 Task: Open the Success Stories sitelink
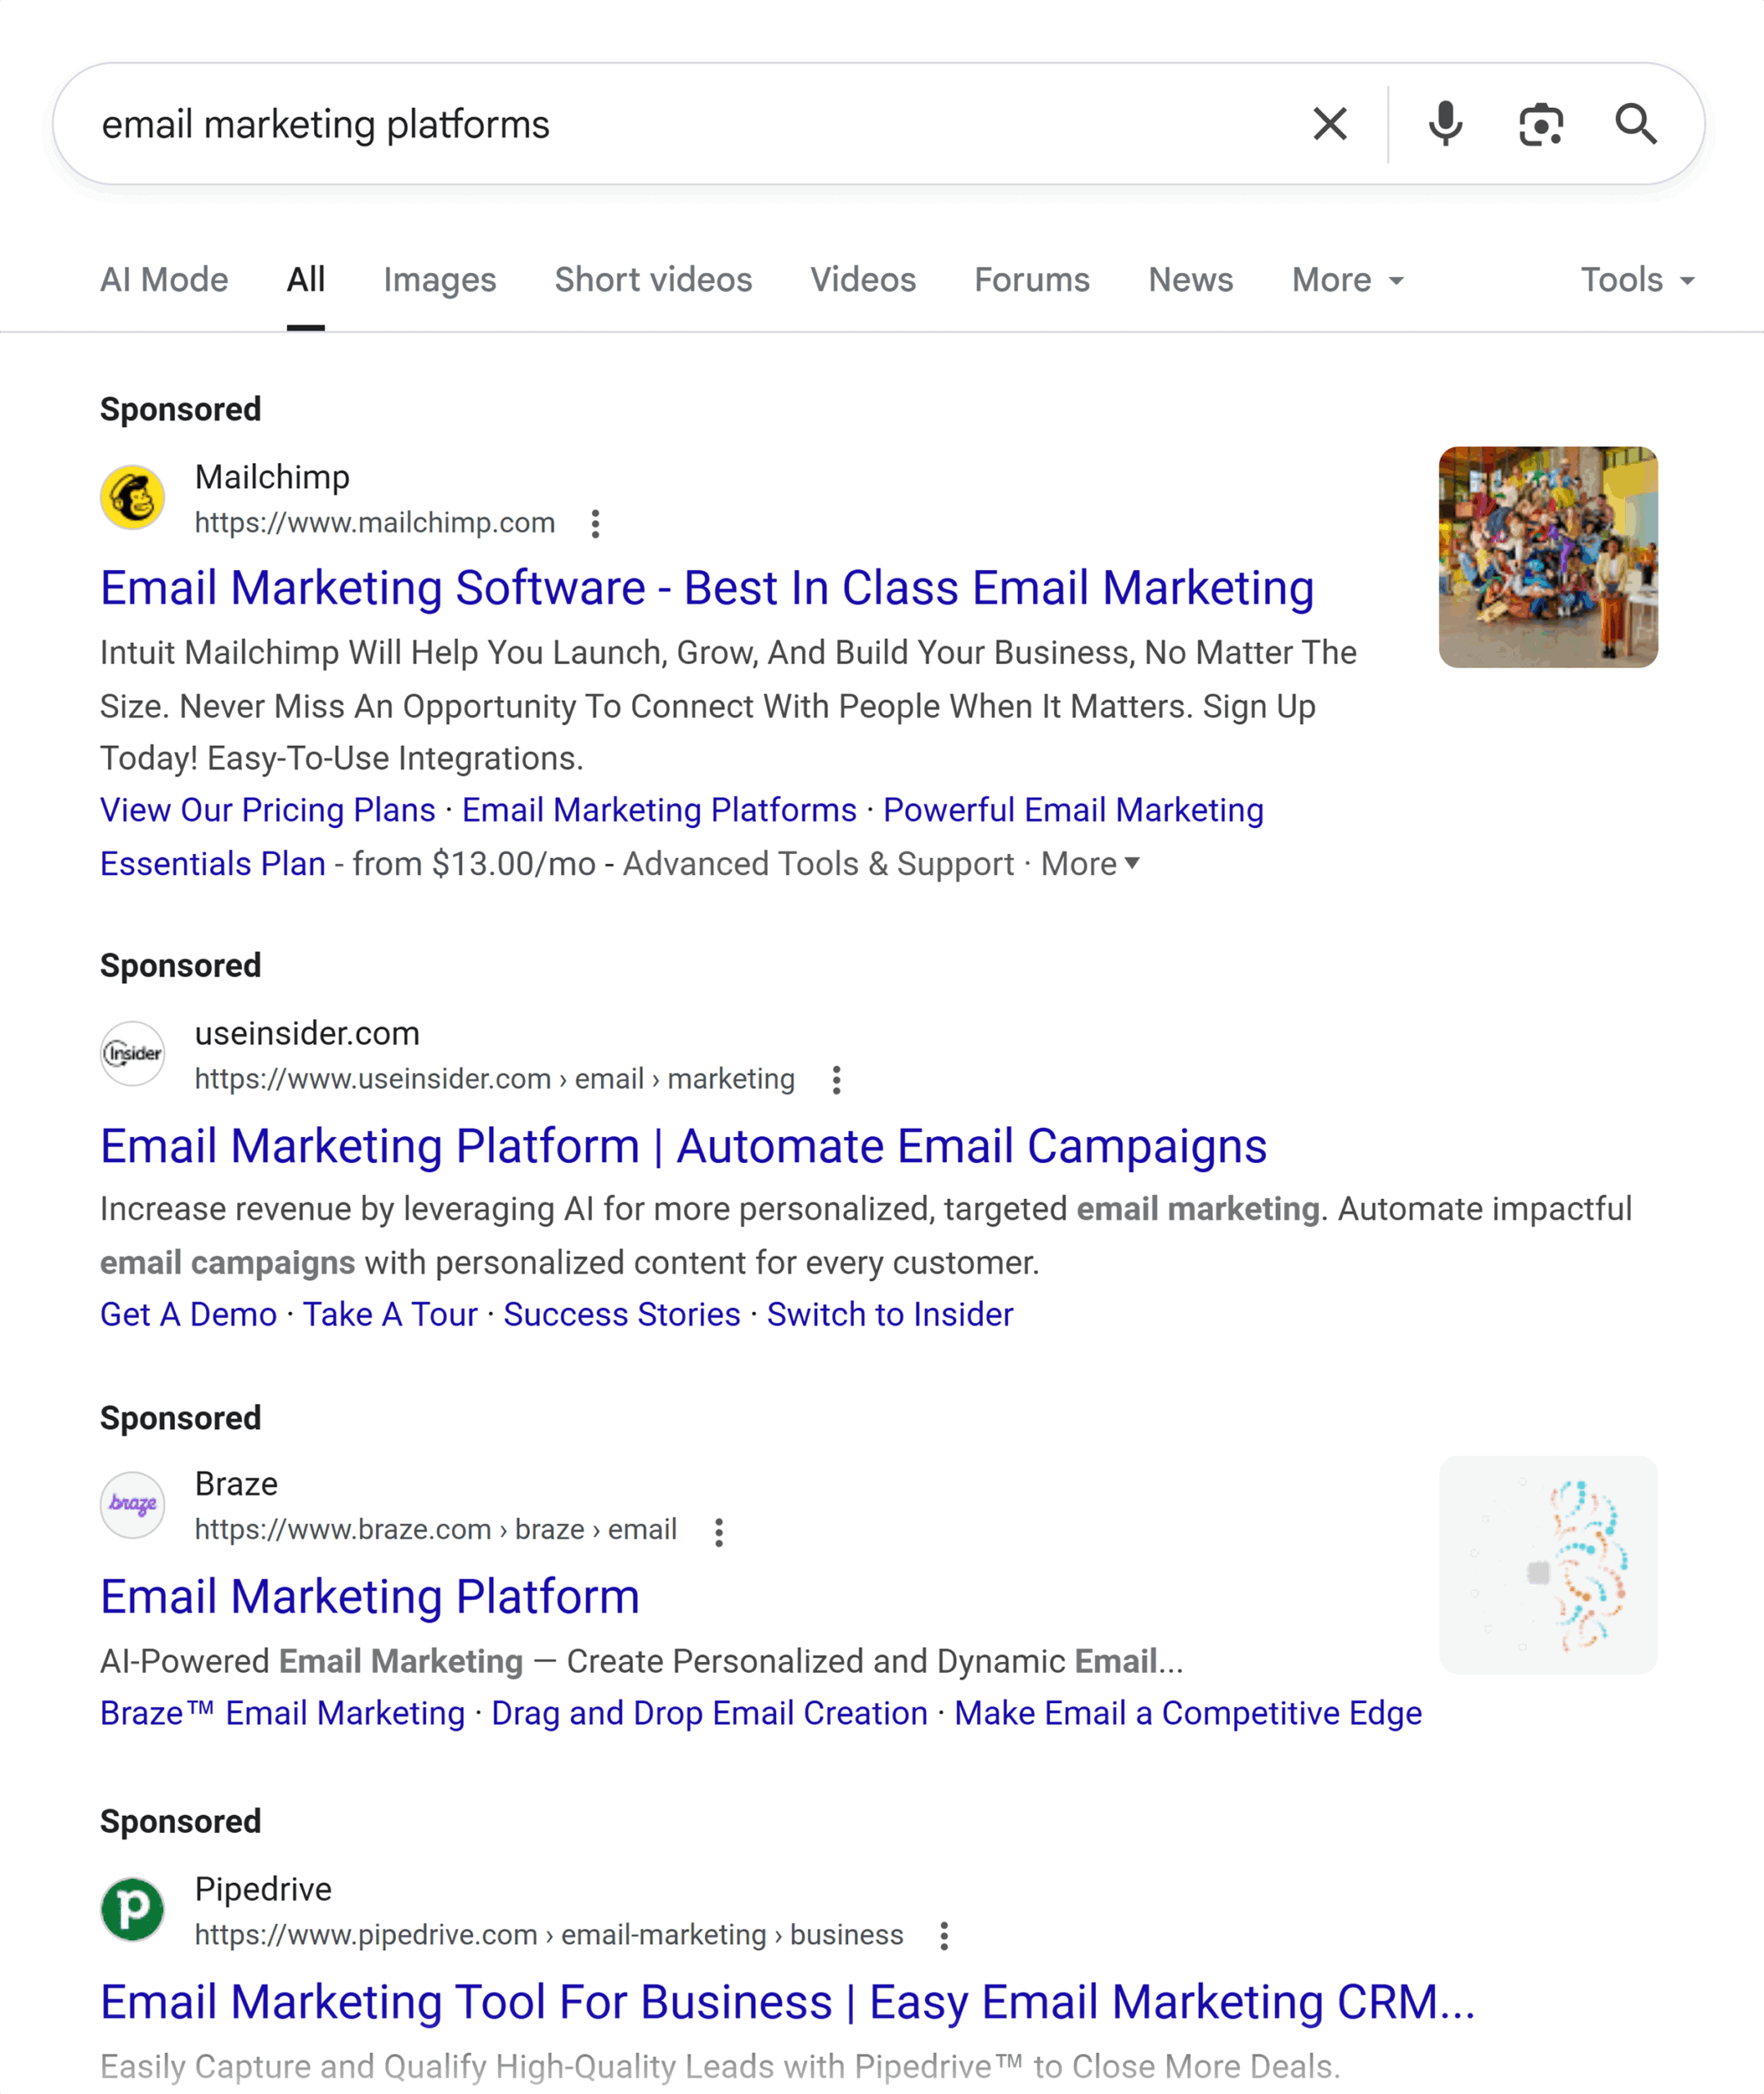[x=622, y=1315]
